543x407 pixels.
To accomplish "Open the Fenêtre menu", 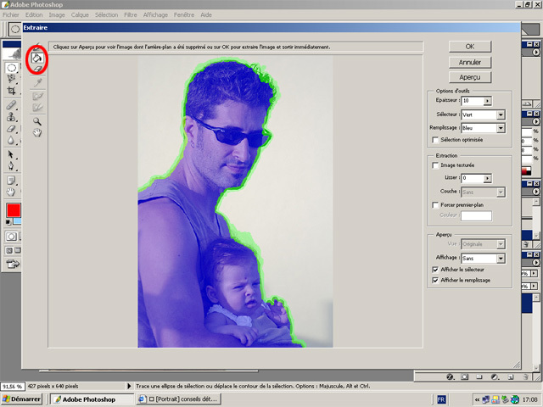I will click(x=184, y=15).
